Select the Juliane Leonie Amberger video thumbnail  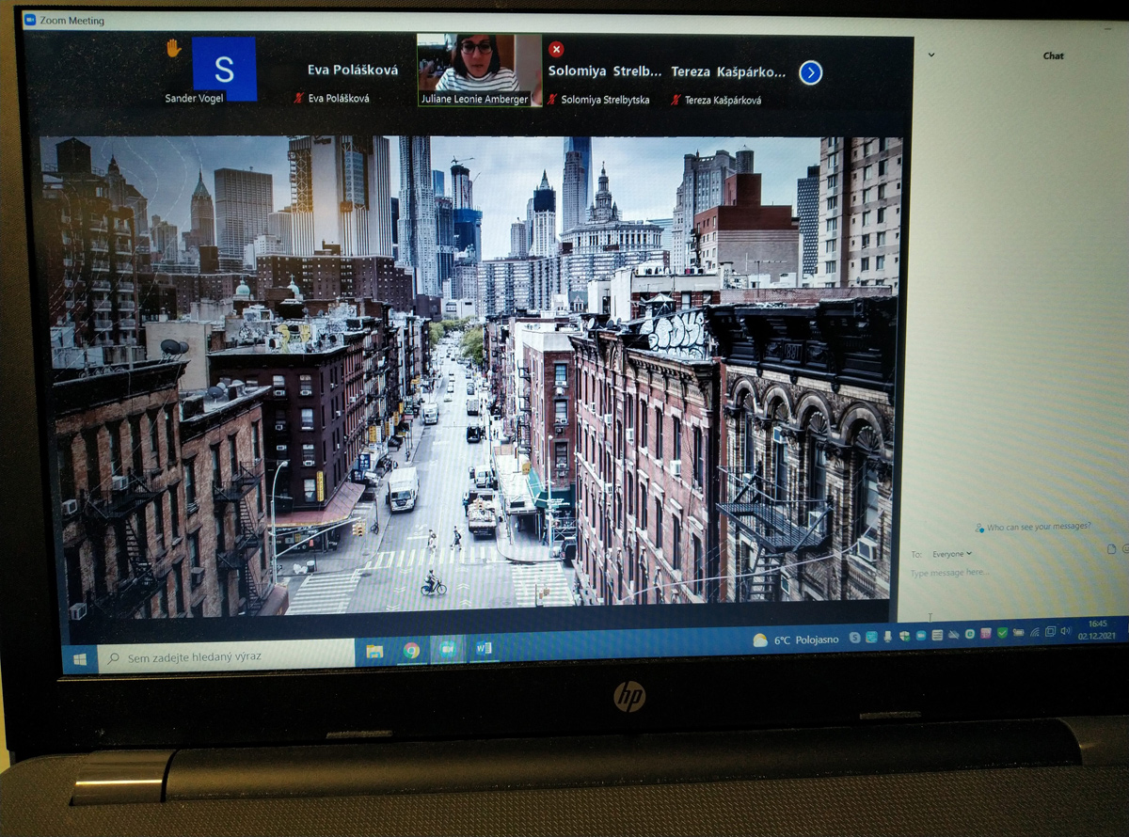coord(480,70)
